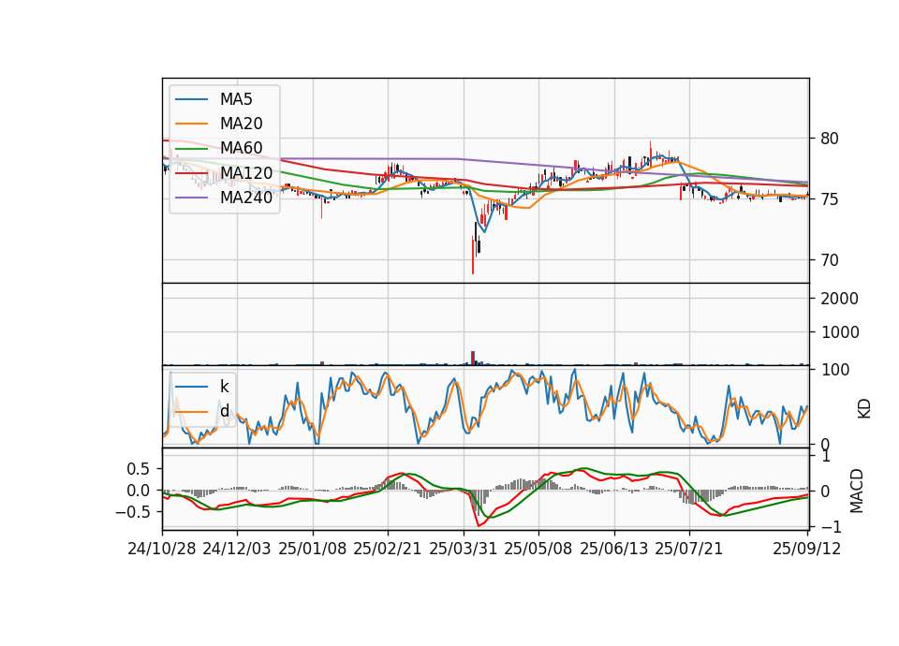The width and height of the screenshot is (899, 646).
Task: Click the orange MA20 legend line sample
Action: point(191,124)
